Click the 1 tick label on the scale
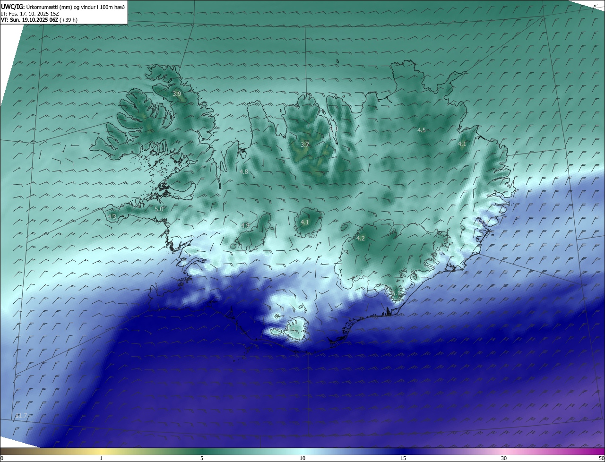605x462 pixels. point(101,458)
